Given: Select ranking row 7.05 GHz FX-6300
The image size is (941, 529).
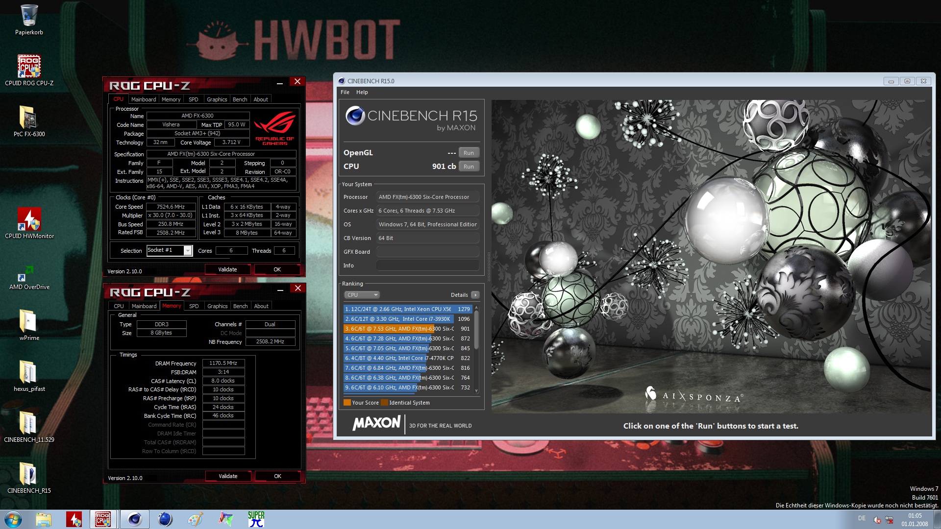Looking at the screenshot, I should (407, 348).
